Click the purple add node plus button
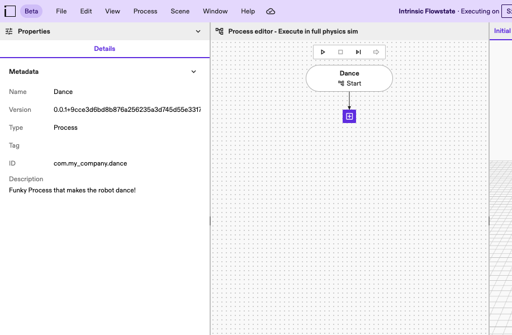512x335 pixels. pos(349,116)
